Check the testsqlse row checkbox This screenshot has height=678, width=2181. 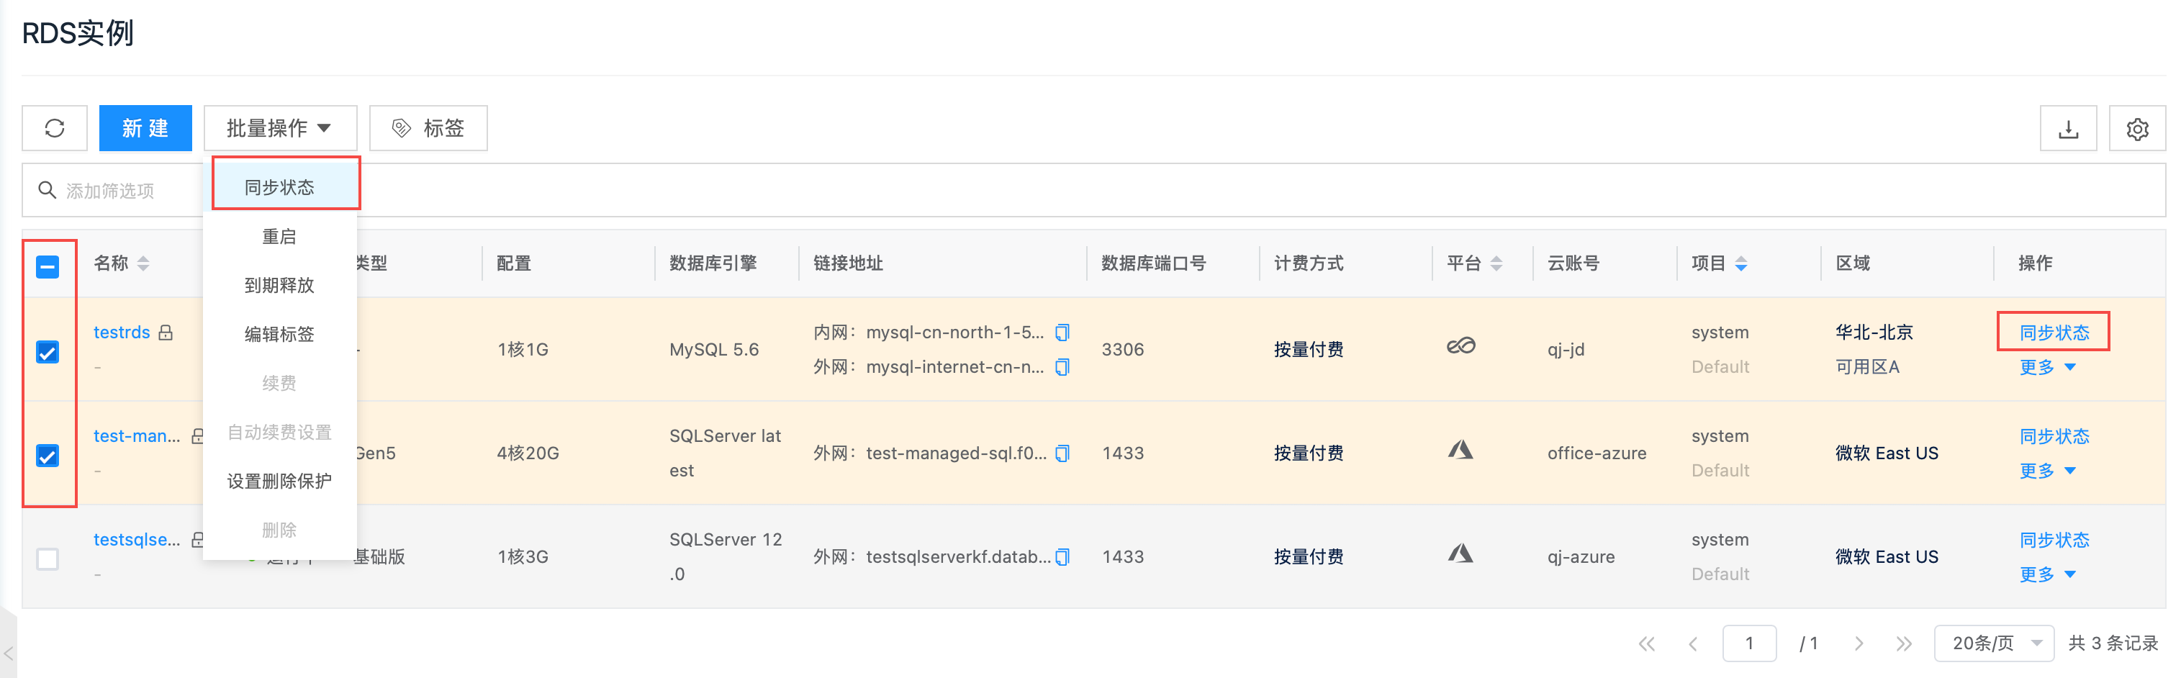(48, 559)
